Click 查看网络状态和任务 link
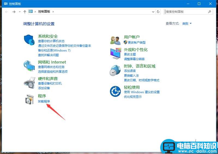 pos(51,67)
